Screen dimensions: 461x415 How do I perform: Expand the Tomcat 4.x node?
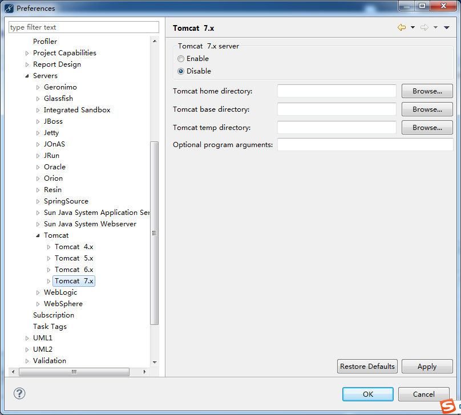point(49,247)
